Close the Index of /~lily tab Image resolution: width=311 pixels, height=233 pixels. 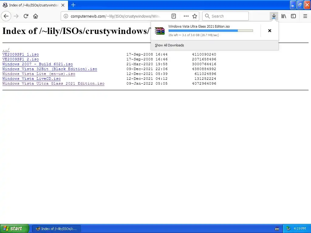click(63, 5)
